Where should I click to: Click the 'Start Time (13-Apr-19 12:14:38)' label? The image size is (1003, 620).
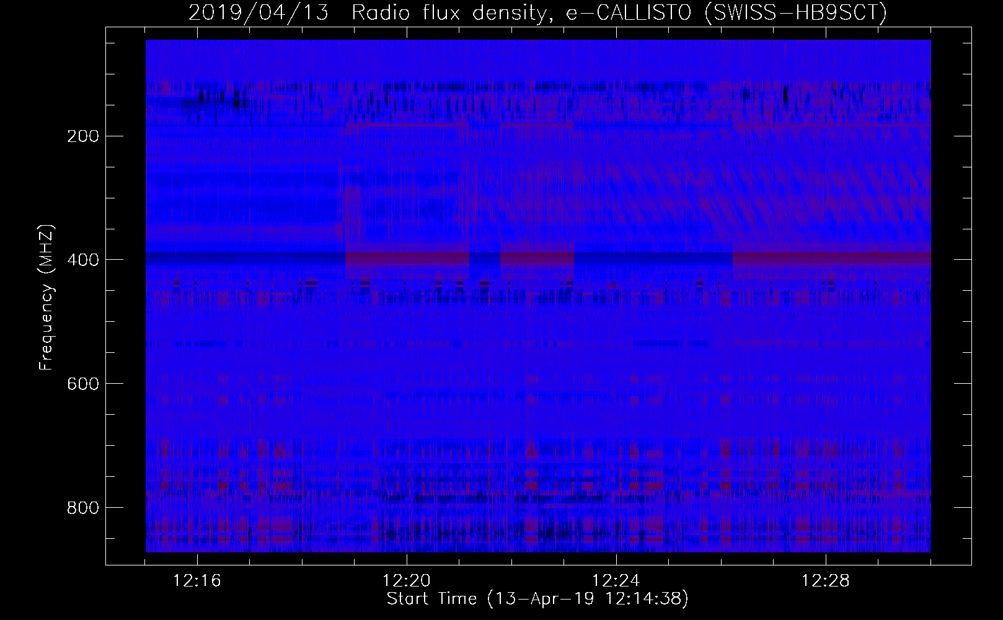click(x=537, y=599)
